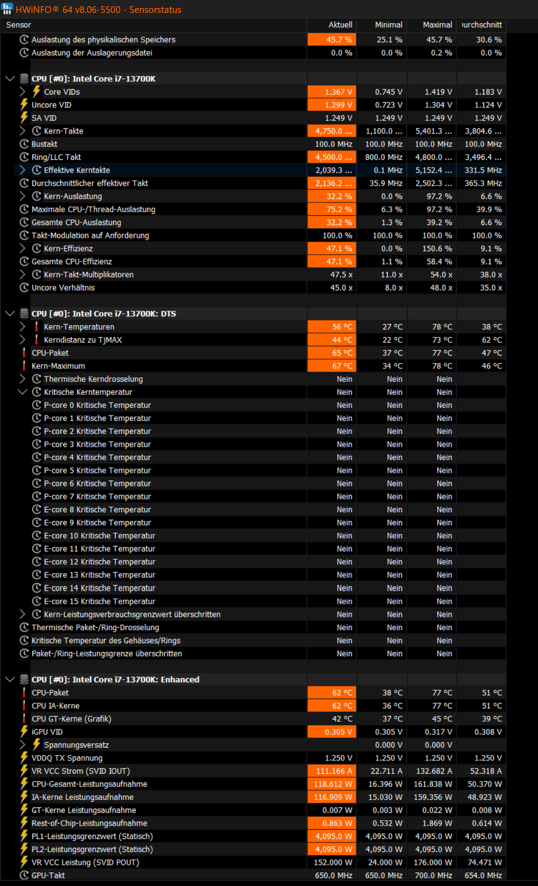Click the clock icon beside Auslastung der Auslagerungsdatei
The height and width of the screenshot is (886, 538).
(x=24, y=52)
